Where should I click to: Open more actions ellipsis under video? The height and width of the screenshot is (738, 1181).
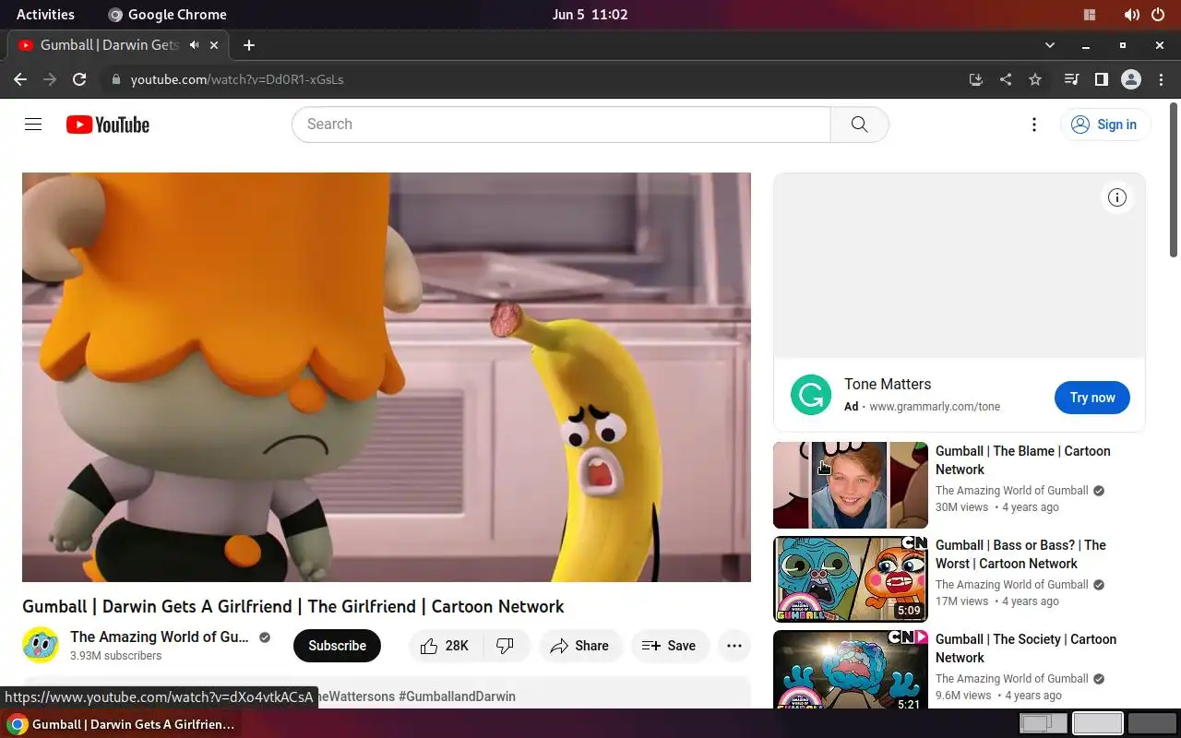pos(734,646)
